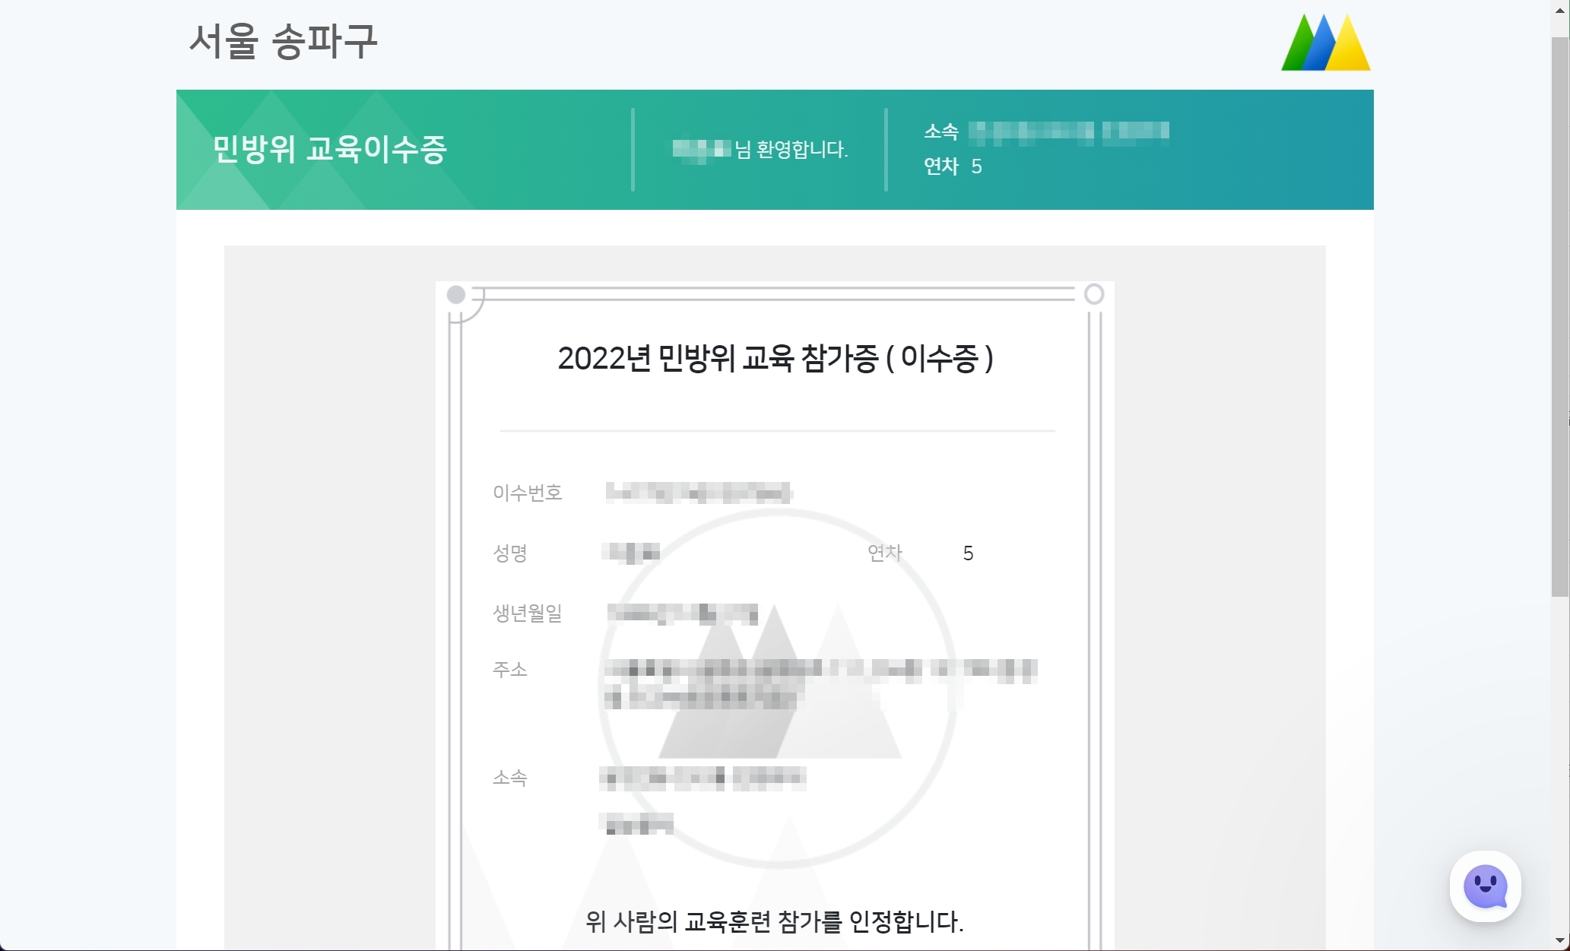Click the 연차 value 5 on certificate
1570x951 pixels.
point(968,553)
